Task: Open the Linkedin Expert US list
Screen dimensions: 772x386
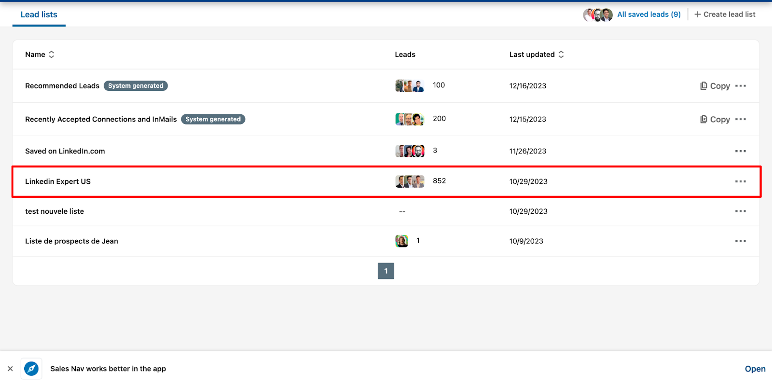Action: click(58, 181)
